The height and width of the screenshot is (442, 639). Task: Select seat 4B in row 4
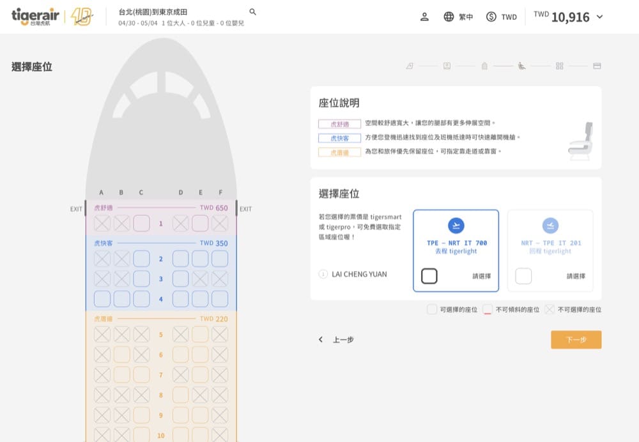pyautogui.click(x=122, y=299)
